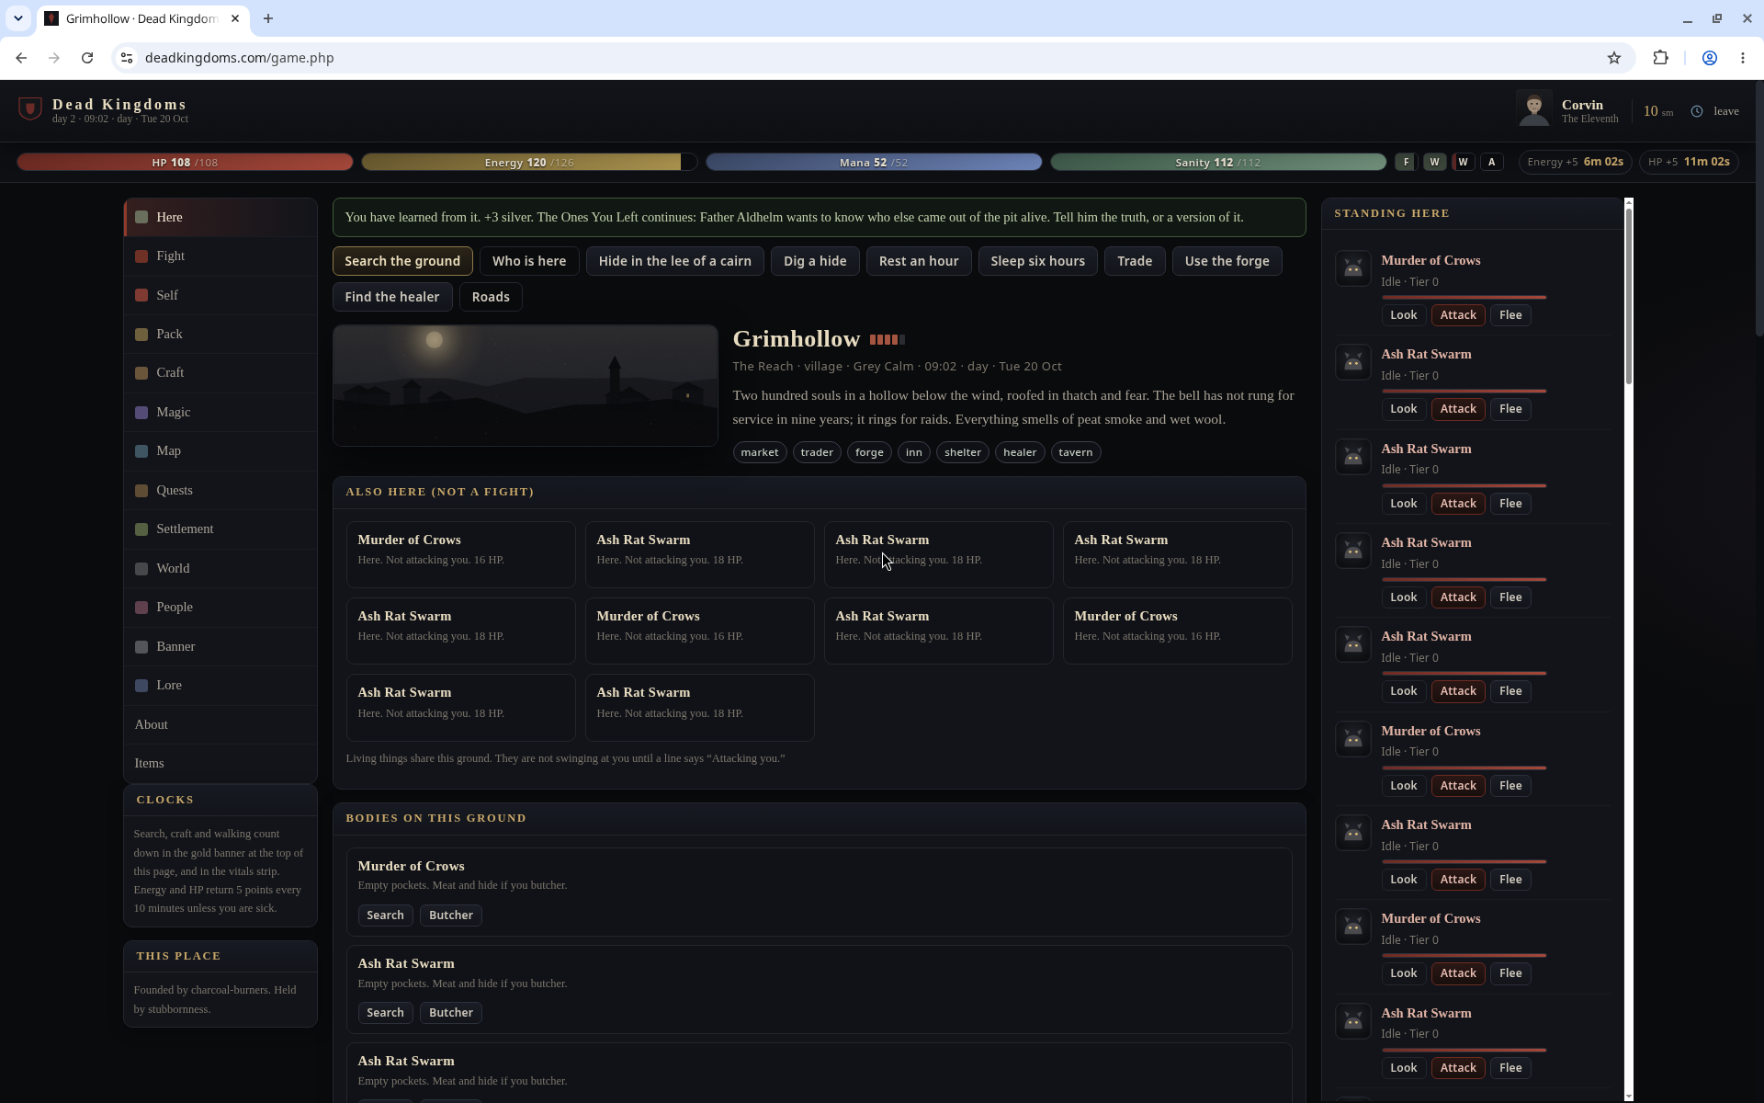Viewport: 1764px width, 1103px height.
Task: Click Search the ground
Action: pos(402,261)
